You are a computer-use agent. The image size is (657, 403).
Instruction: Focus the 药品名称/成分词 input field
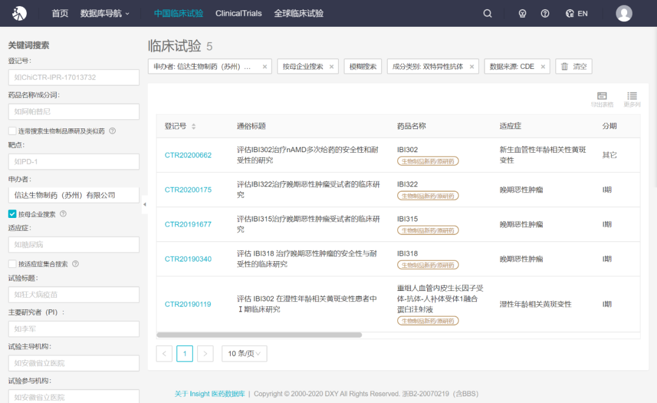pyautogui.click(x=74, y=112)
